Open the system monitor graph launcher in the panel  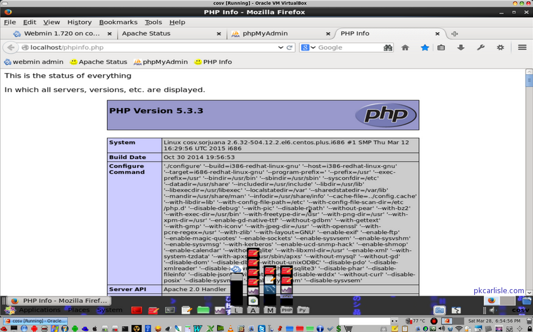[220, 310]
